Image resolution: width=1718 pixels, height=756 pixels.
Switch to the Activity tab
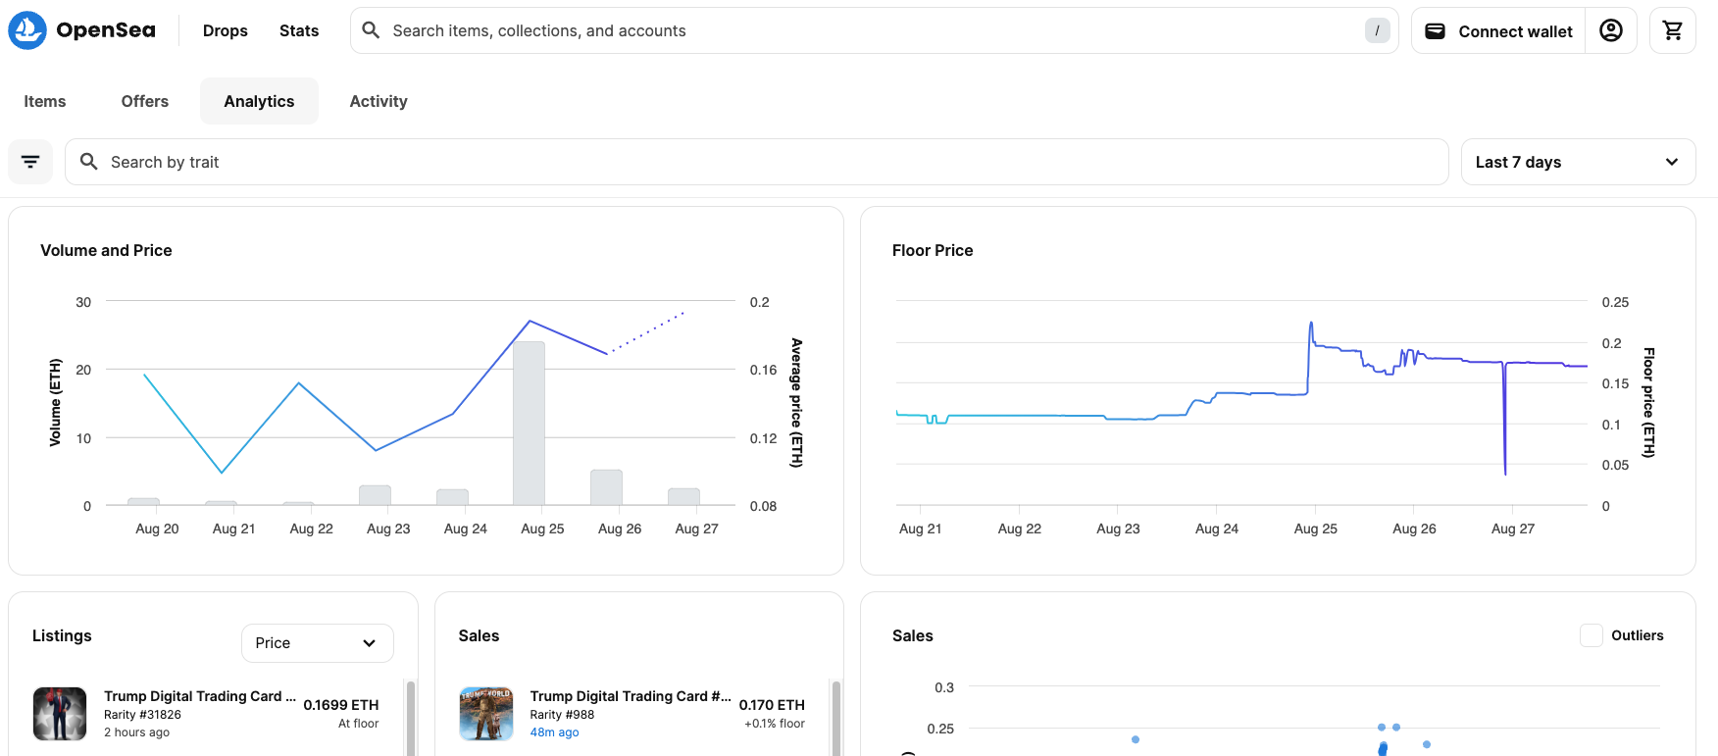[379, 101]
